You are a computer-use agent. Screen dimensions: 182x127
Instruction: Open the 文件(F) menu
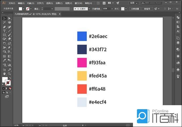(x=12, y=3)
